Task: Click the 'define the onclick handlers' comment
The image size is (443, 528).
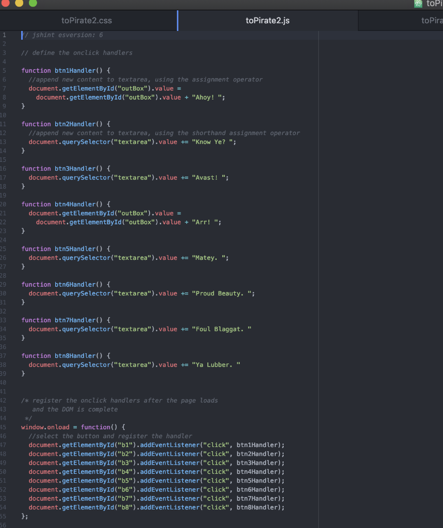Action: (x=77, y=53)
